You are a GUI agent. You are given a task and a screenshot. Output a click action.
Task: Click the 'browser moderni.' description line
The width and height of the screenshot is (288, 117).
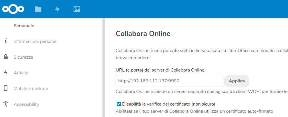(134, 58)
